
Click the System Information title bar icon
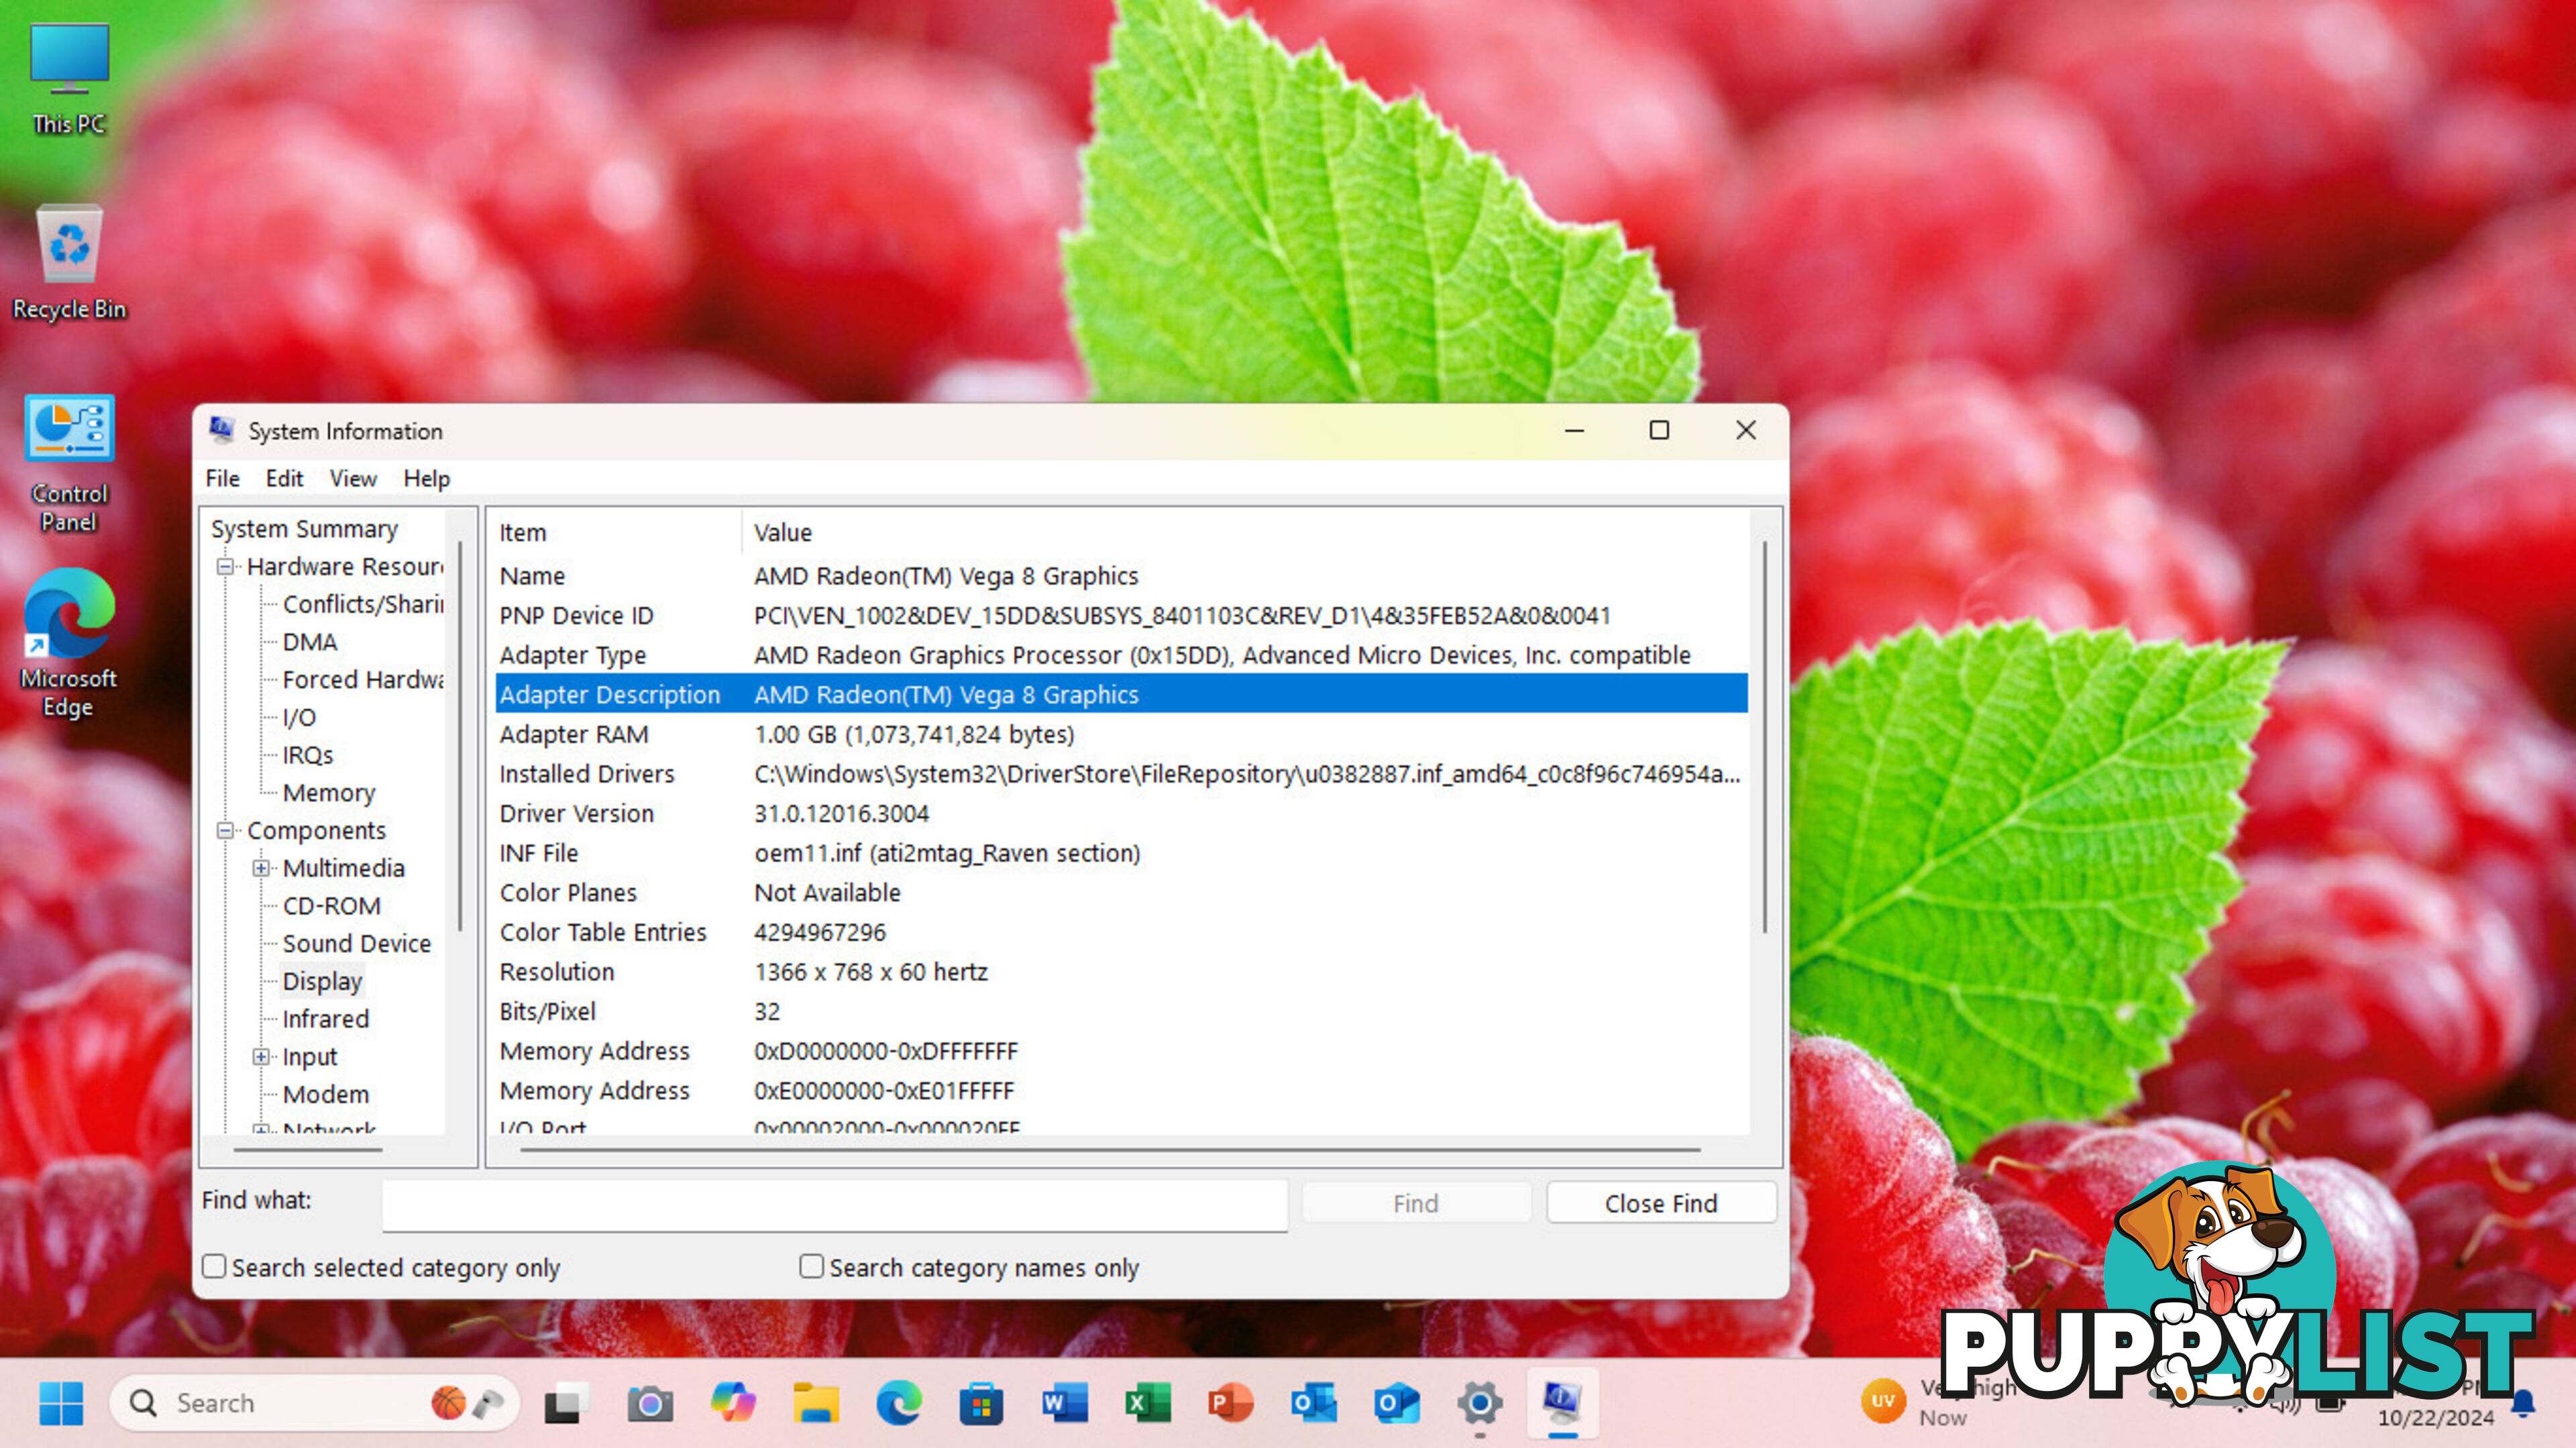pyautogui.click(x=221, y=430)
